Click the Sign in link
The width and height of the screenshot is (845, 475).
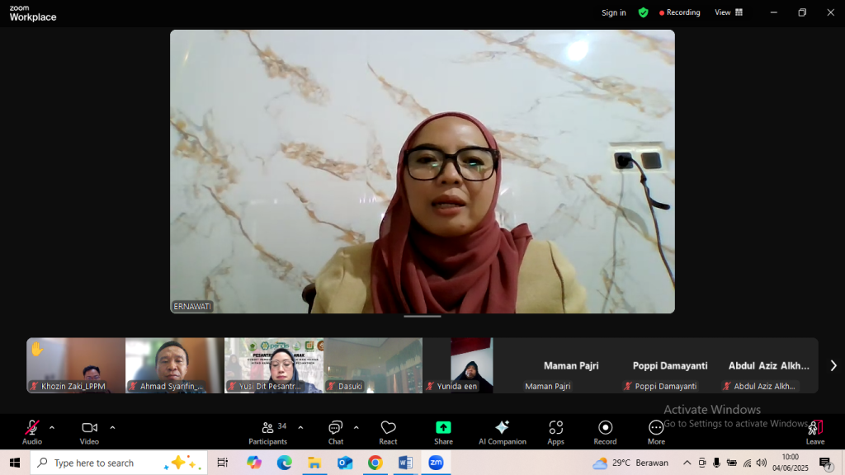tap(614, 12)
